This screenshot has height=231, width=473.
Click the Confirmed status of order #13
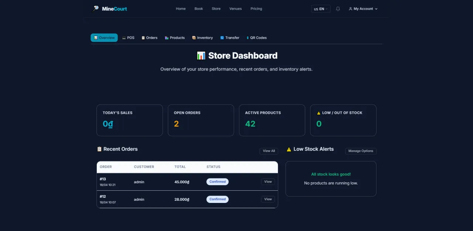218,182
